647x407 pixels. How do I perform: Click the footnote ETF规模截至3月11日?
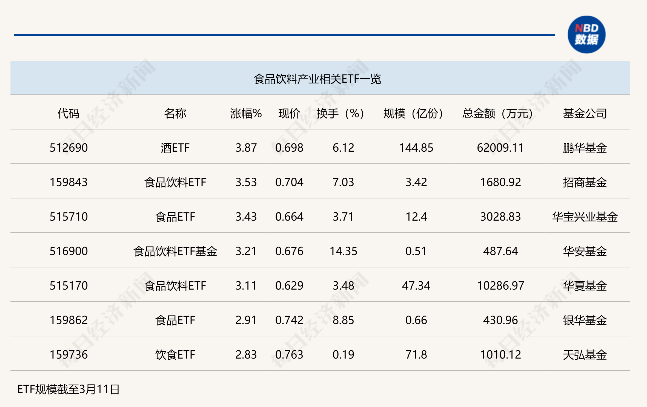coord(68,389)
